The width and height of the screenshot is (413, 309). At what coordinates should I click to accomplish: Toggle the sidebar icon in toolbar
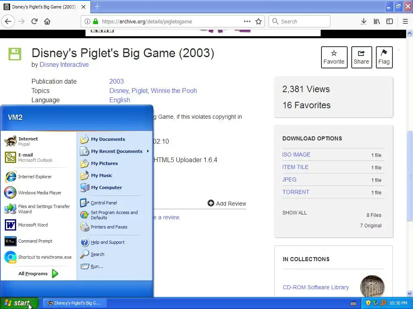coord(390,21)
